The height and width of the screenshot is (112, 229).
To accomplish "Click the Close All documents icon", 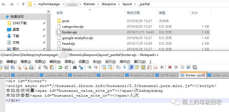I will click(25, 67).
